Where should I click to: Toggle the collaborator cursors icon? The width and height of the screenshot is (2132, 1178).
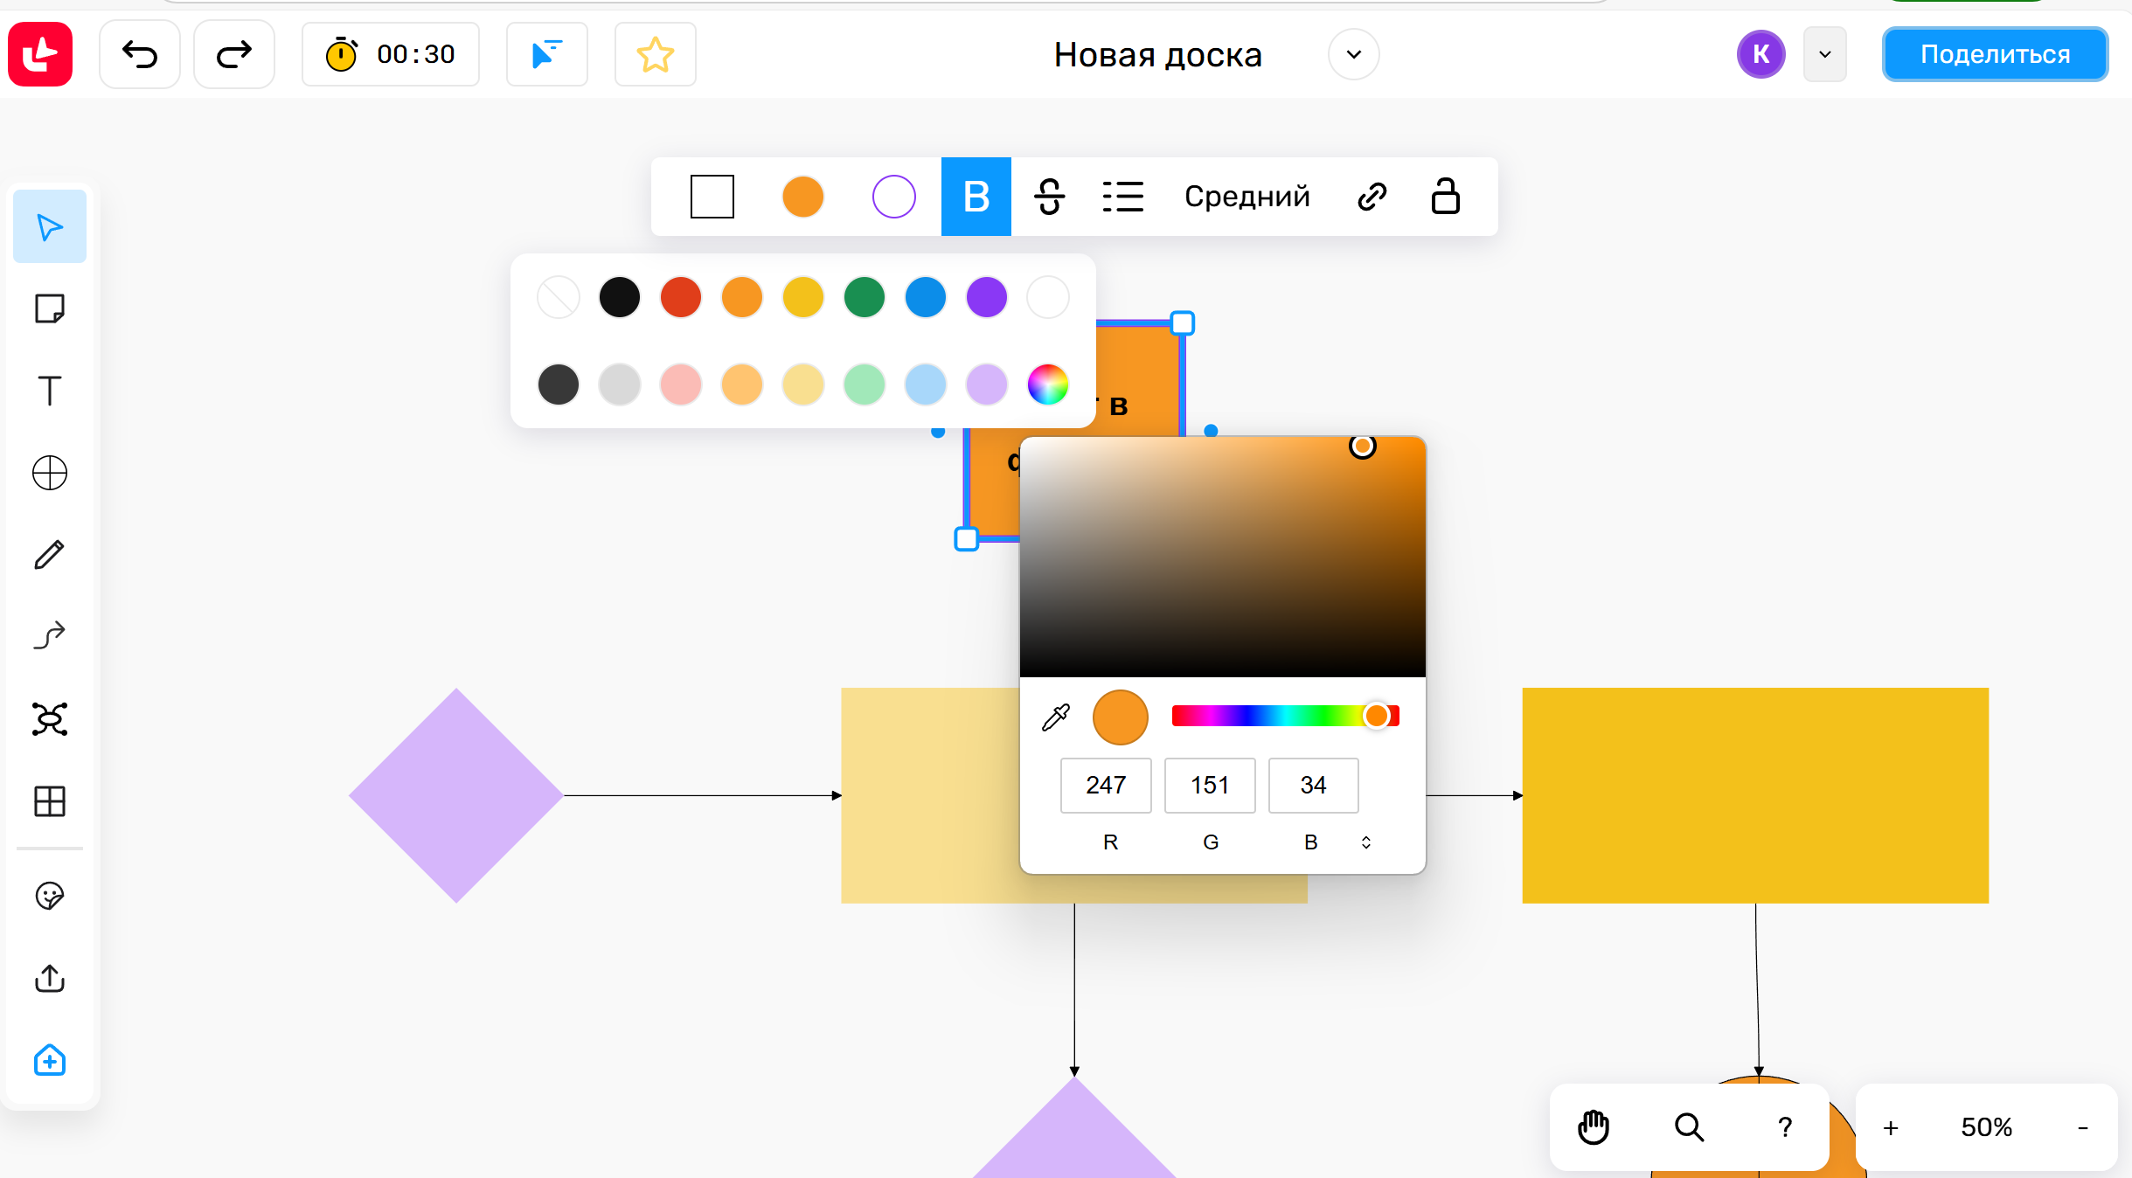pos(547,54)
